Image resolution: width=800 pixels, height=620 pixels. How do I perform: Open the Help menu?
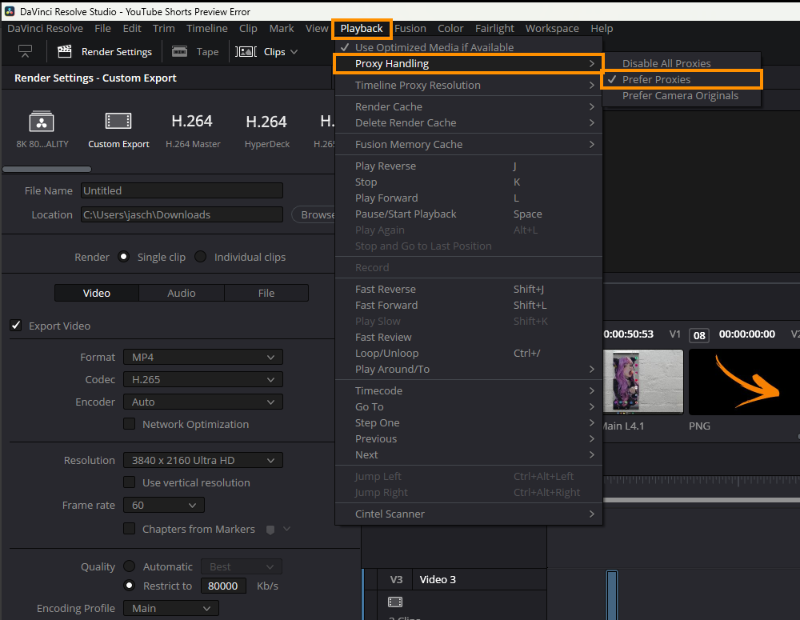pos(602,29)
